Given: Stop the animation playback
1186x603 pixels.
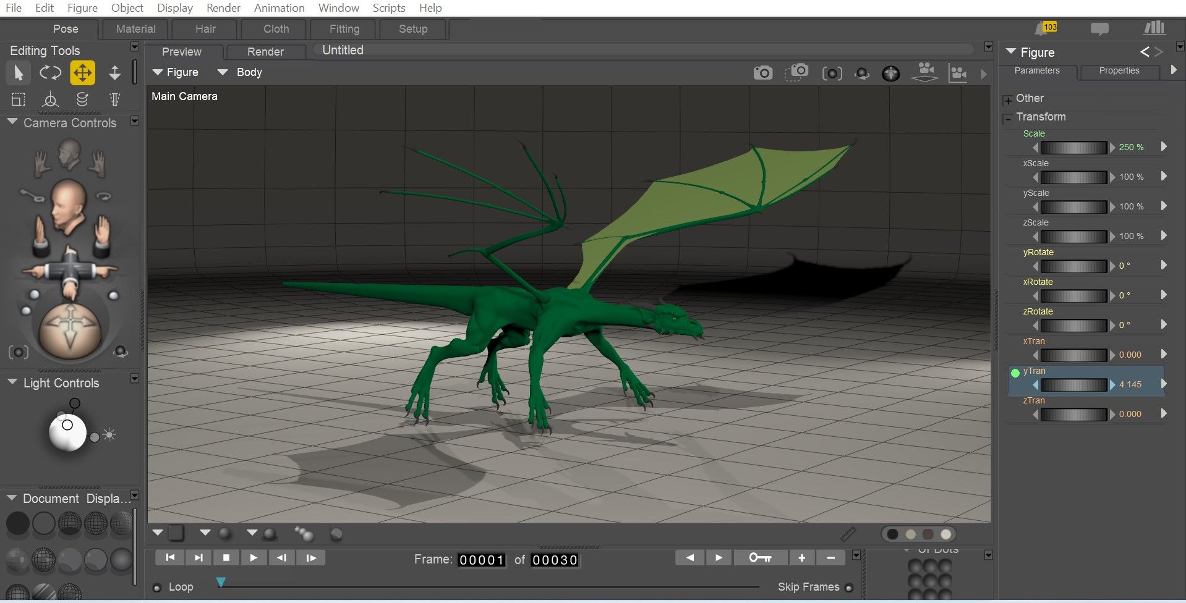Looking at the screenshot, I should tap(226, 558).
